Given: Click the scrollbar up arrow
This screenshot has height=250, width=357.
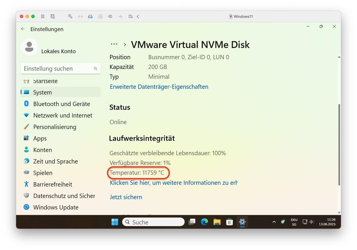Looking at the screenshot, I should 339,57.
